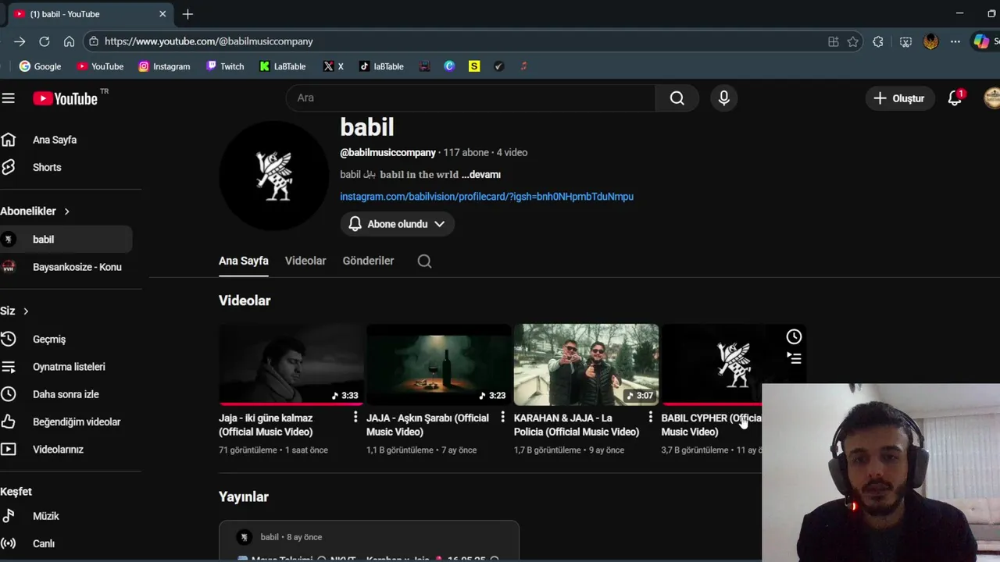Open options menu for Aşkın Şarabı
The height and width of the screenshot is (562, 1000).
pyautogui.click(x=502, y=418)
